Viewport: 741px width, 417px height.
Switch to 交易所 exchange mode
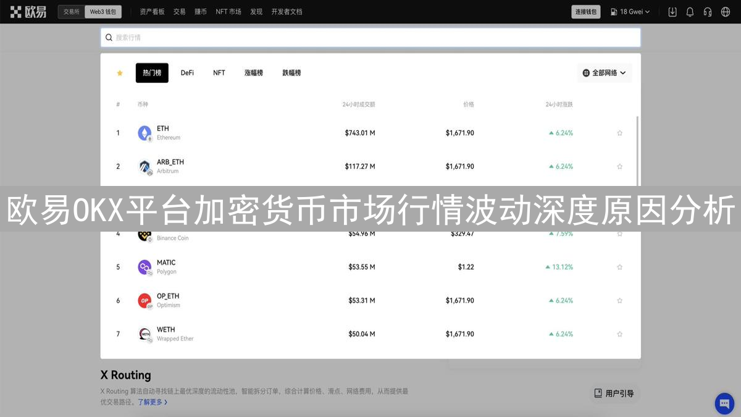pyautogui.click(x=71, y=12)
